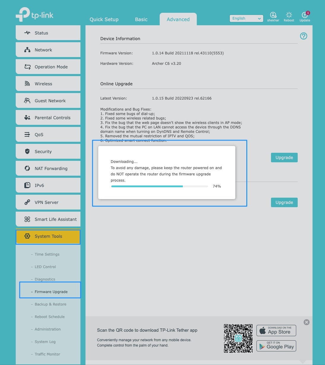325x365 pixels.
Task: Select the Wireless settings icon in sidebar
Action: click(x=27, y=84)
